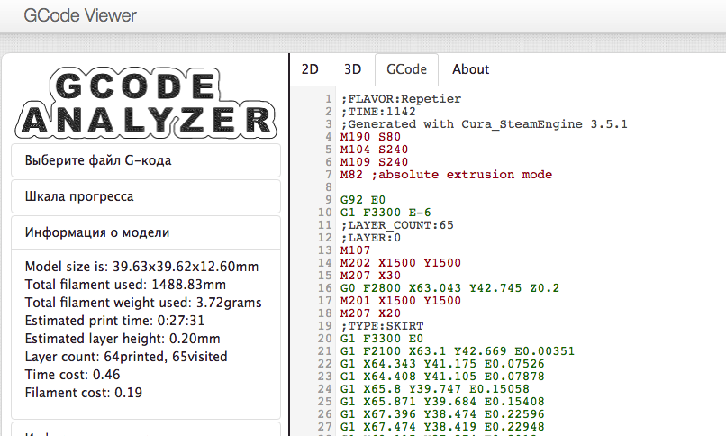Screen dimensions: 726x436
Task: Click code line ';LAYER:0'
Action: [x=370, y=238]
